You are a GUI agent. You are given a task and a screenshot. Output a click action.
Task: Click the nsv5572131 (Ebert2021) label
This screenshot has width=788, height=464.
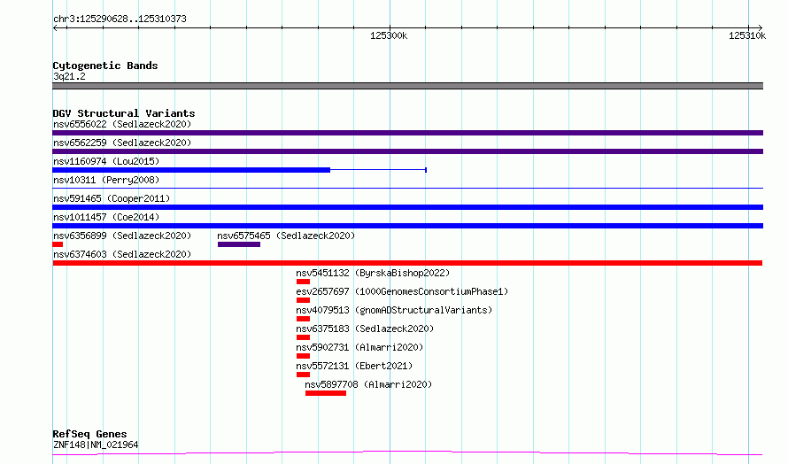pos(354,366)
